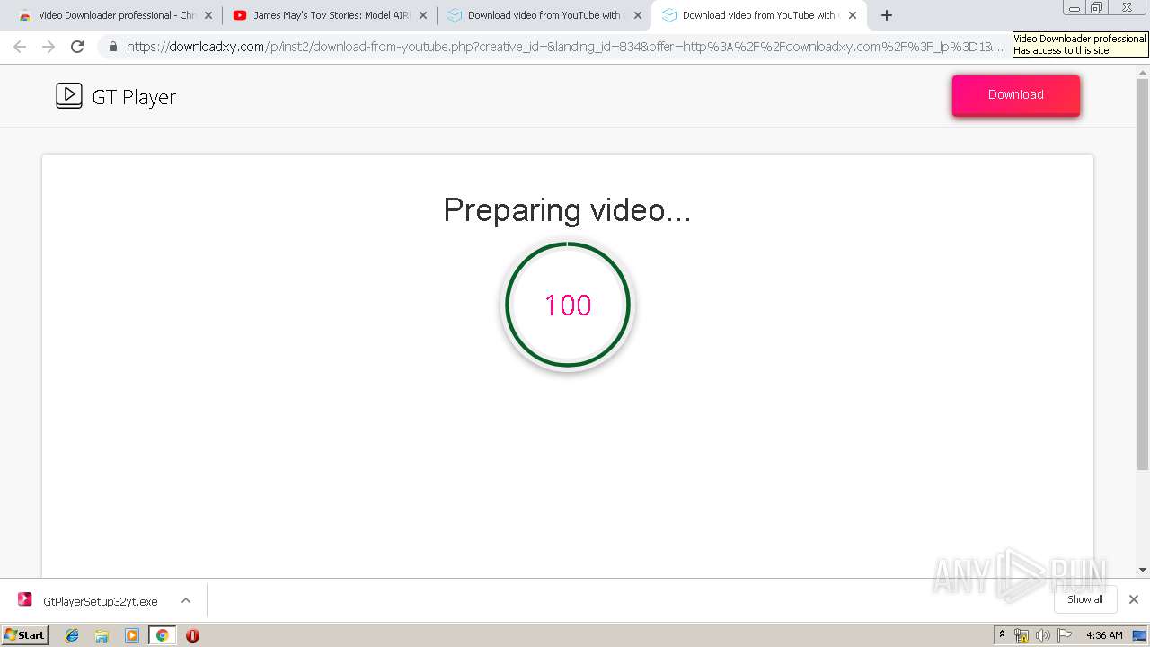The height and width of the screenshot is (647, 1150).
Task: Click scrollbar up arrow
Action: point(1143,71)
